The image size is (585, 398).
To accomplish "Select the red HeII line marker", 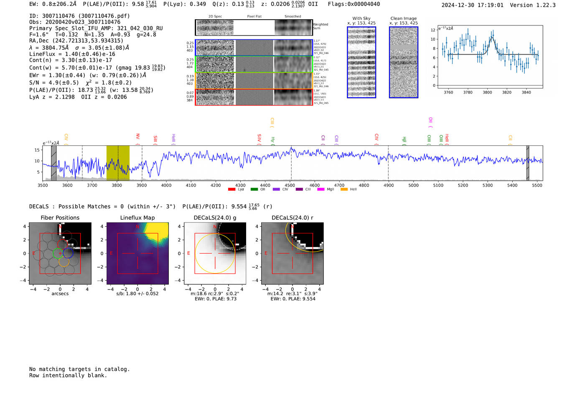I will click(447, 139).
